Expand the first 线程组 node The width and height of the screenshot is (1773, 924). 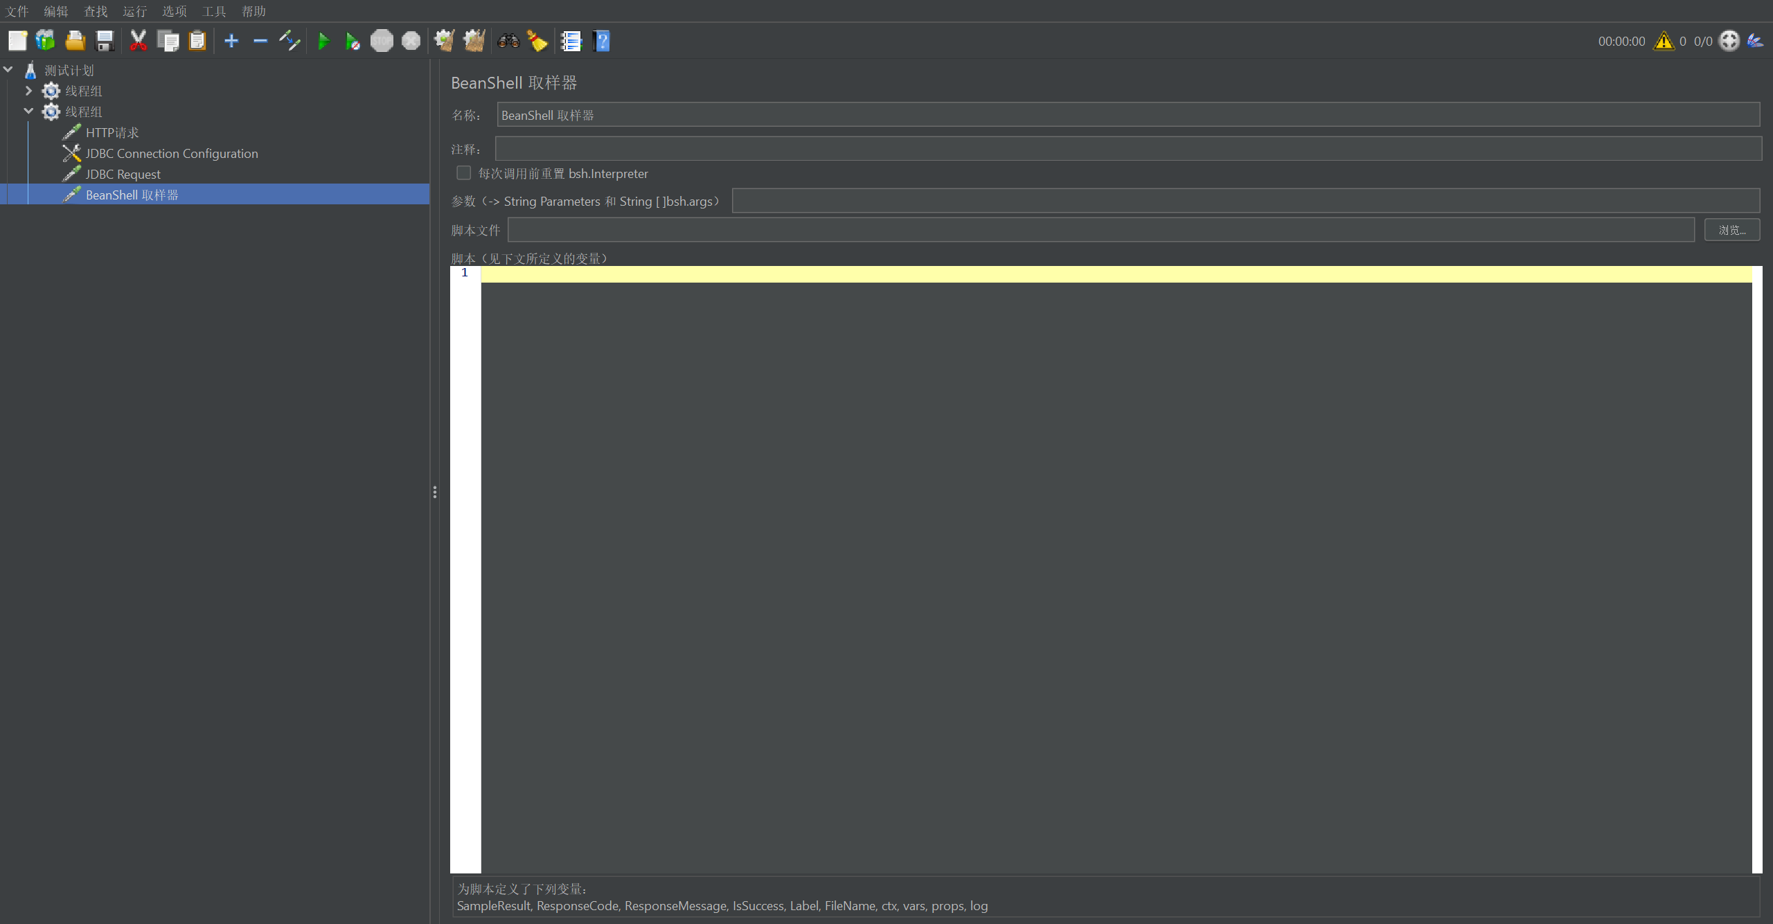28,91
